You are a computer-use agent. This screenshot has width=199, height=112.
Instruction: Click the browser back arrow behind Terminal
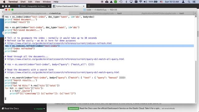[3, 12]
